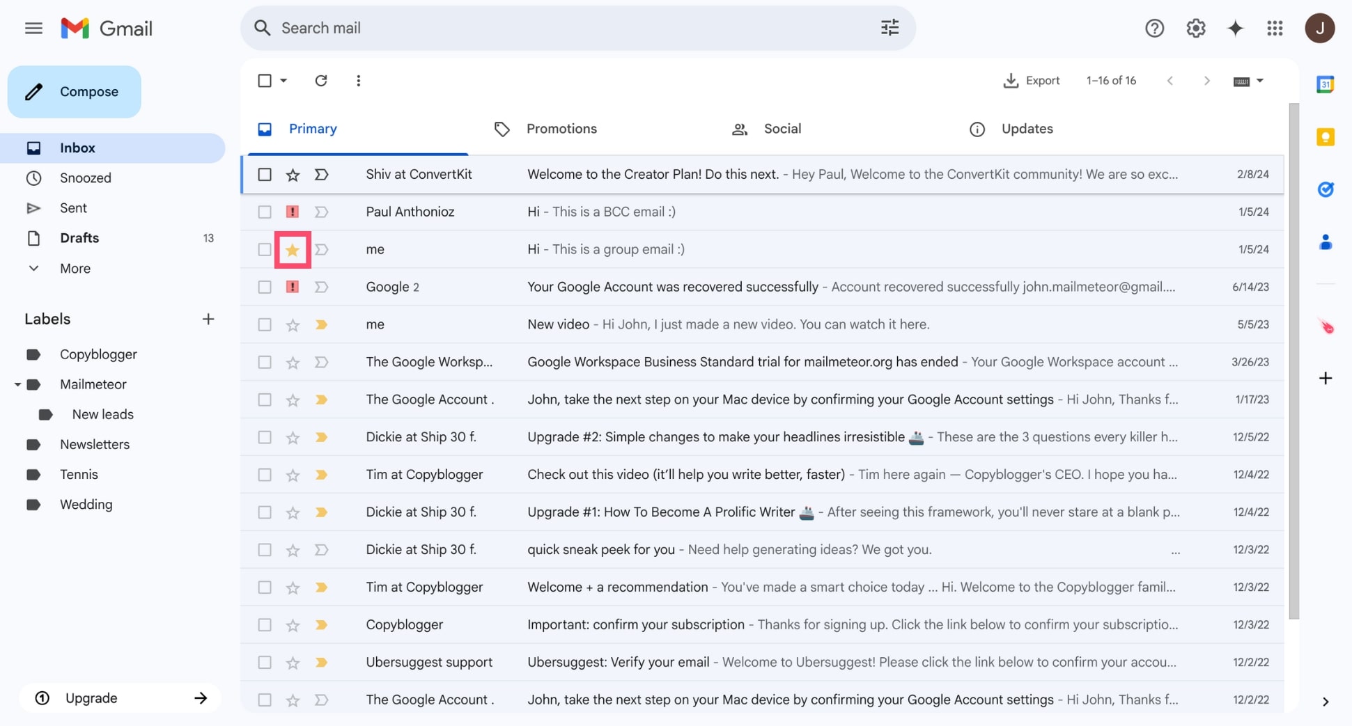Open the Mailmeteor add-on icon
The width and height of the screenshot is (1352, 726).
tap(1326, 326)
